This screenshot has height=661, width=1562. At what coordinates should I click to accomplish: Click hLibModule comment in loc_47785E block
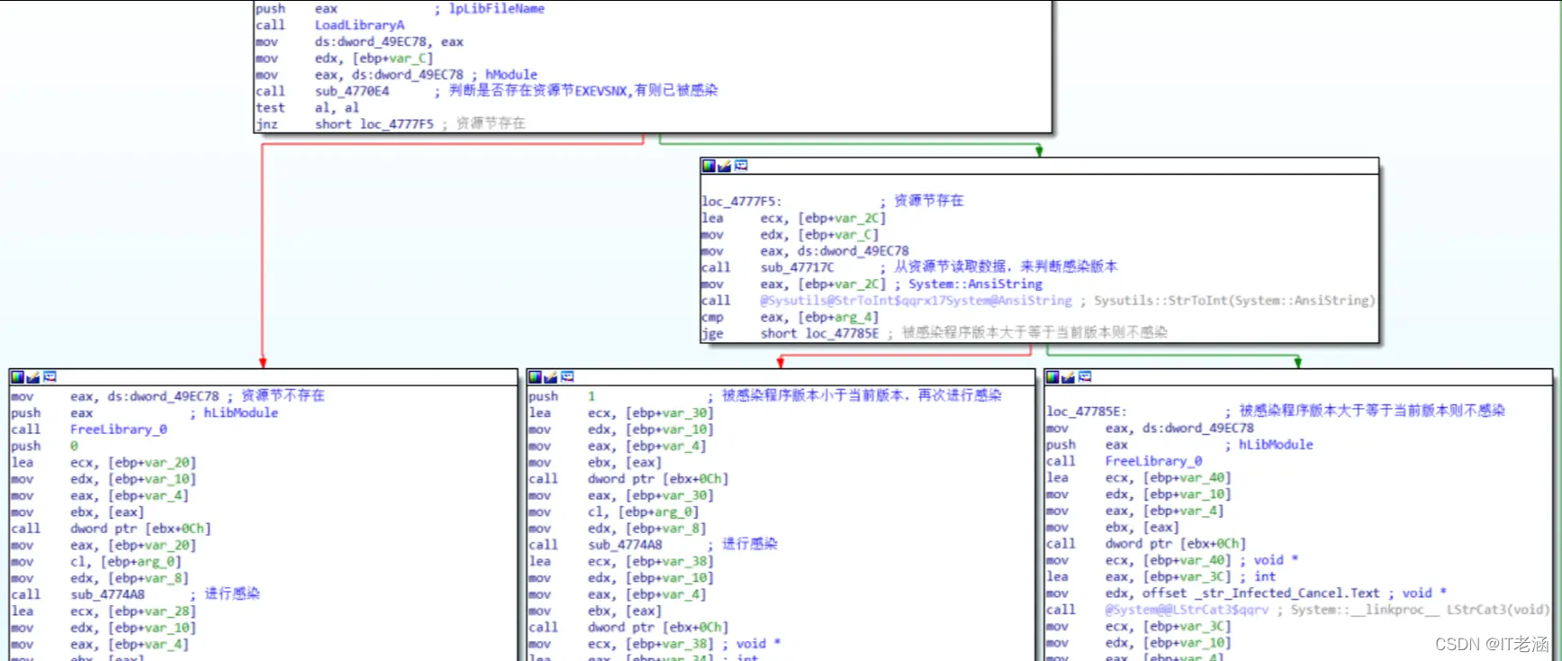(x=1276, y=445)
